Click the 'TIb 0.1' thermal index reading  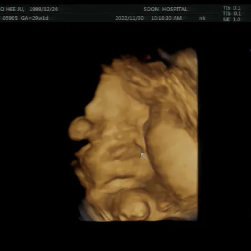(232, 14)
